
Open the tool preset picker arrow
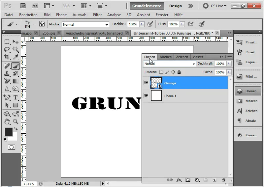tap(17, 24)
